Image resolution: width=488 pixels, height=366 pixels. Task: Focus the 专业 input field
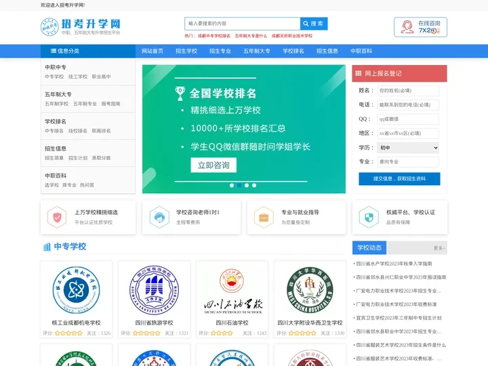pos(408,162)
